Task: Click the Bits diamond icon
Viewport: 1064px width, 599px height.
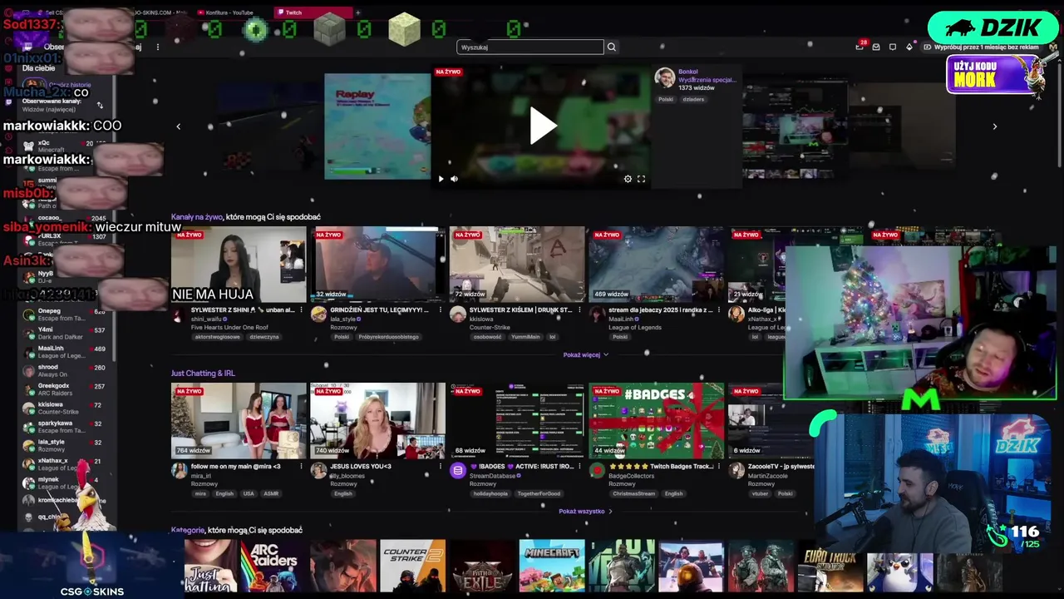Action: pyautogui.click(x=909, y=47)
